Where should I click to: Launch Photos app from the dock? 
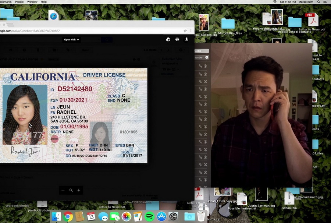126,216
